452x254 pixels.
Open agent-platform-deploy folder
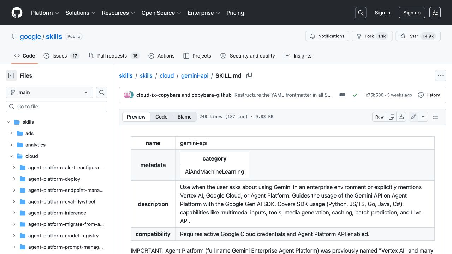point(54,179)
